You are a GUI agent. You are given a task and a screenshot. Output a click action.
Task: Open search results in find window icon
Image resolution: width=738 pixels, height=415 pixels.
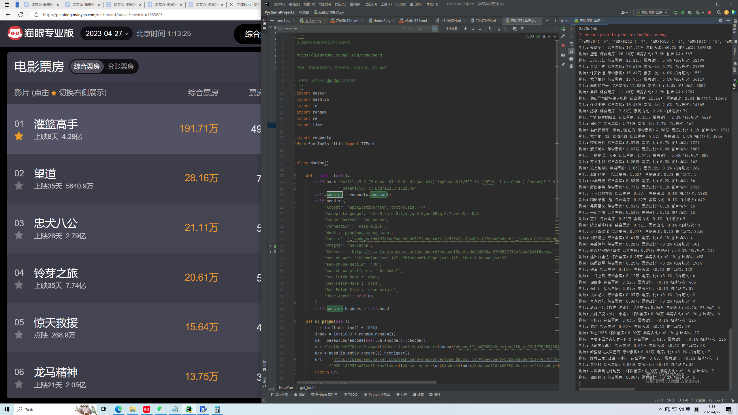click(481, 29)
